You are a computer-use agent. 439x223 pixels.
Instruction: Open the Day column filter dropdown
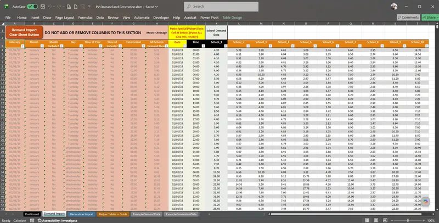click(81, 46)
